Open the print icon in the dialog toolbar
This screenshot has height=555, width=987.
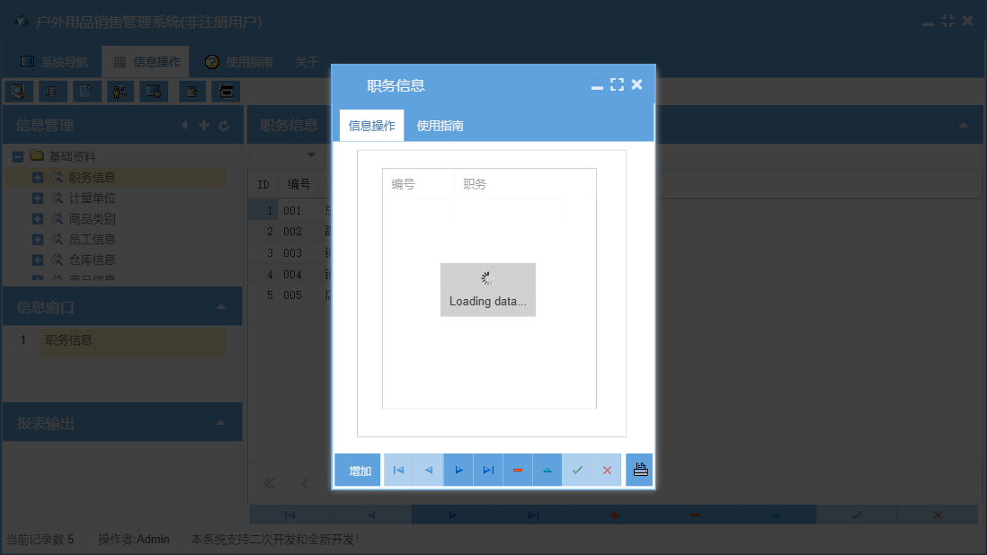click(x=639, y=469)
